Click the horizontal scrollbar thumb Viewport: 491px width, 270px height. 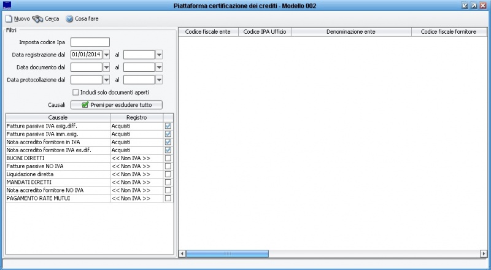pyautogui.click(x=227, y=253)
